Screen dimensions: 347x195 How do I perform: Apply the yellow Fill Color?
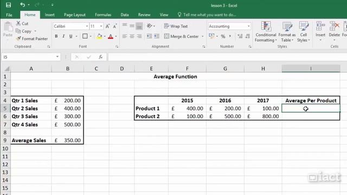tap(100, 36)
